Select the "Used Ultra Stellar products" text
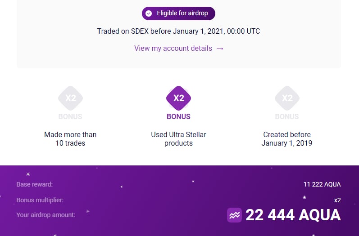 tap(179, 139)
